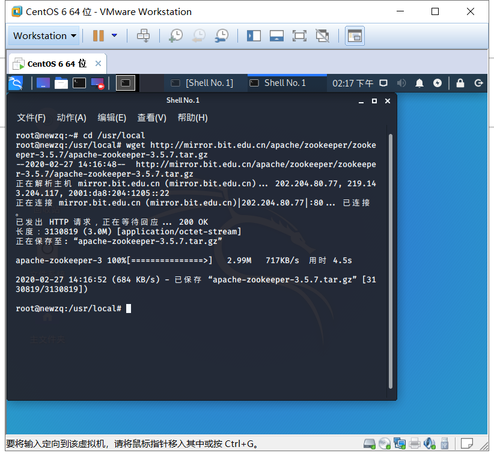
Task: Click the active terminal window icon in the panel
Action: pyautogui.click(x=126, y=83)
